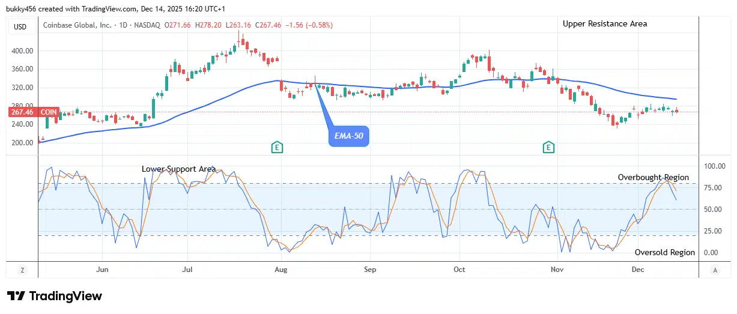
Task: Toggle the A auto-scale button
Action: click(x=715, y=270)
